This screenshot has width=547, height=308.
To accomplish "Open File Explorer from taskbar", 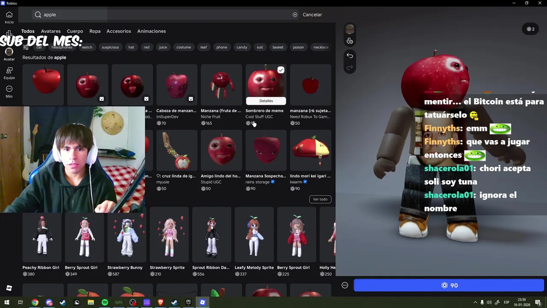I will 91,302.
